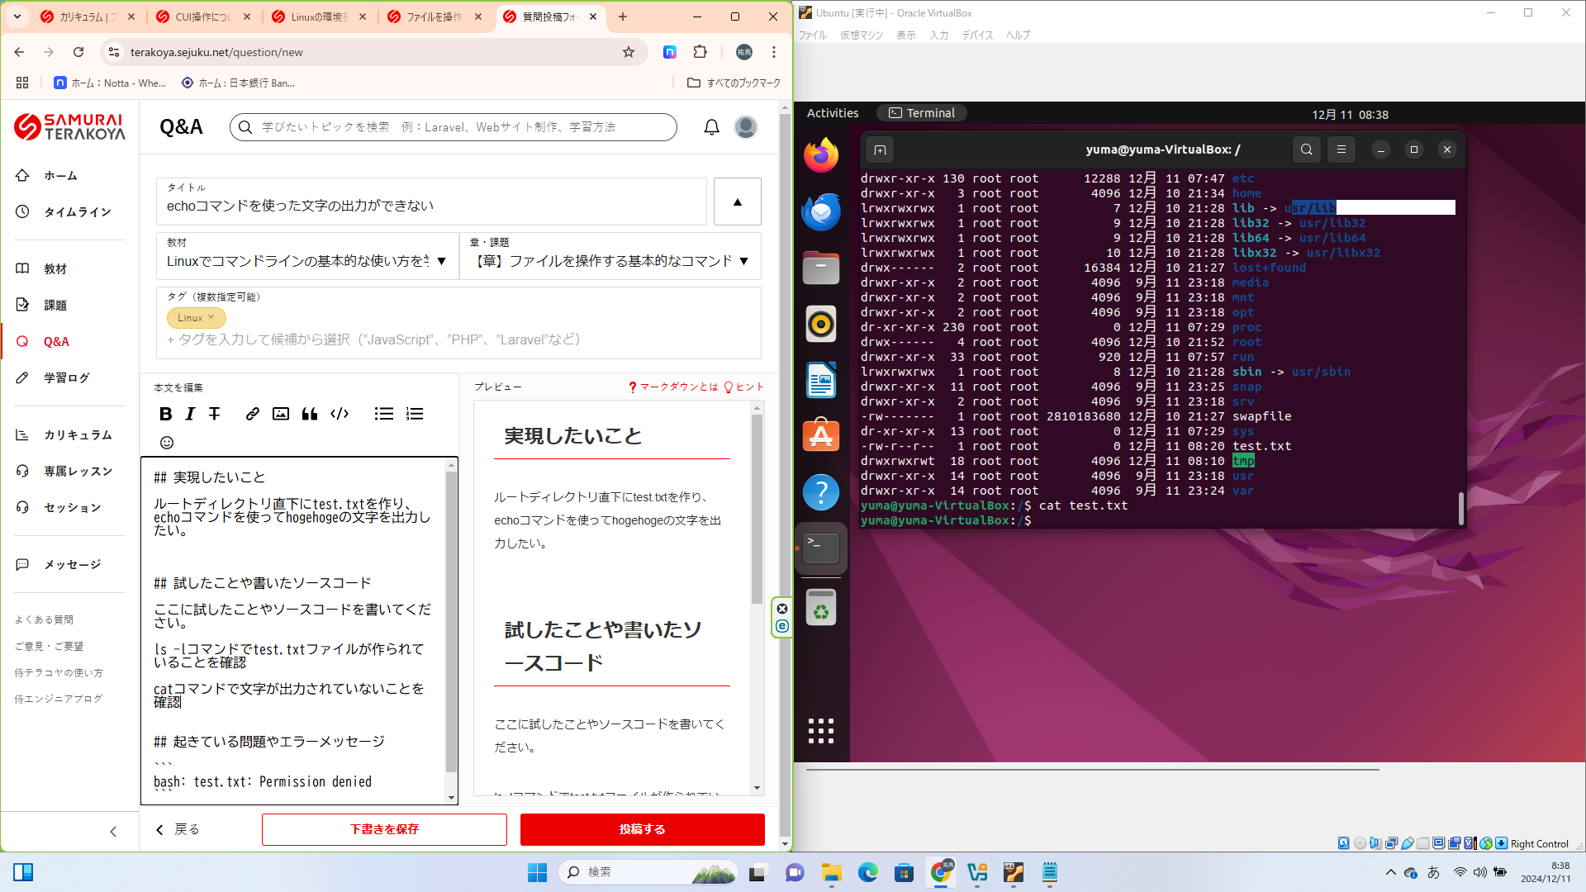Insert a hyperlink in the question body

[253, 414]
